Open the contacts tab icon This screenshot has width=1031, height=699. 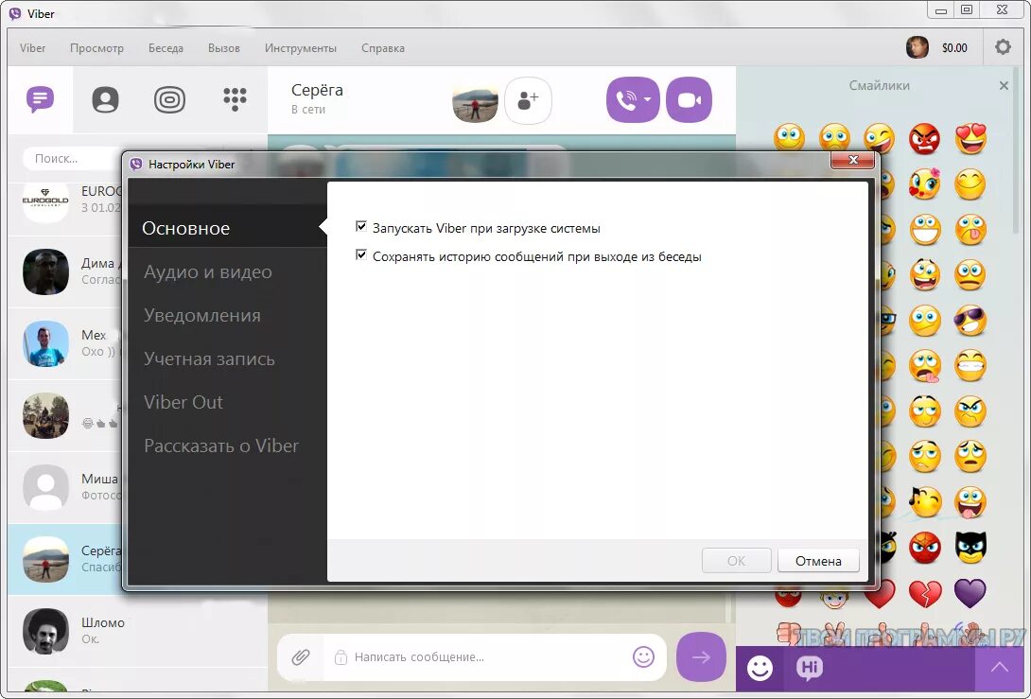click(105, 100)
